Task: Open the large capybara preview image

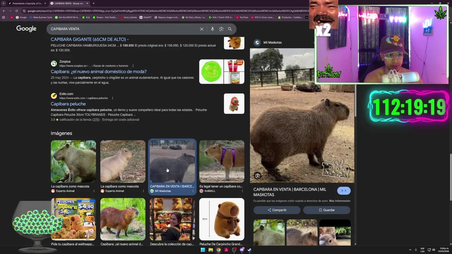Action: tap(302, 115)
